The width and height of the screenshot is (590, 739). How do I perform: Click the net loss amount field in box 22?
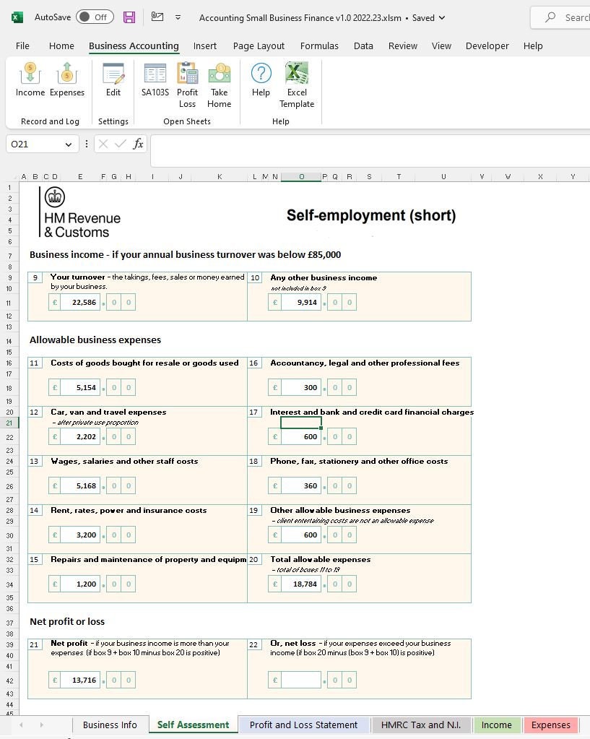(303, 679)
